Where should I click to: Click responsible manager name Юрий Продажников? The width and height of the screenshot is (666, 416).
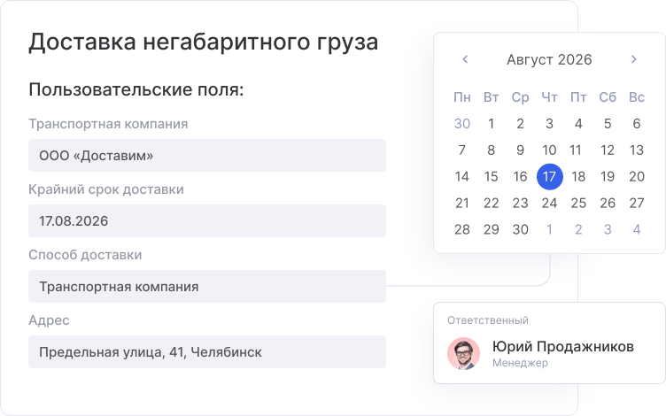pyautogui.click(x=562, y=347)
